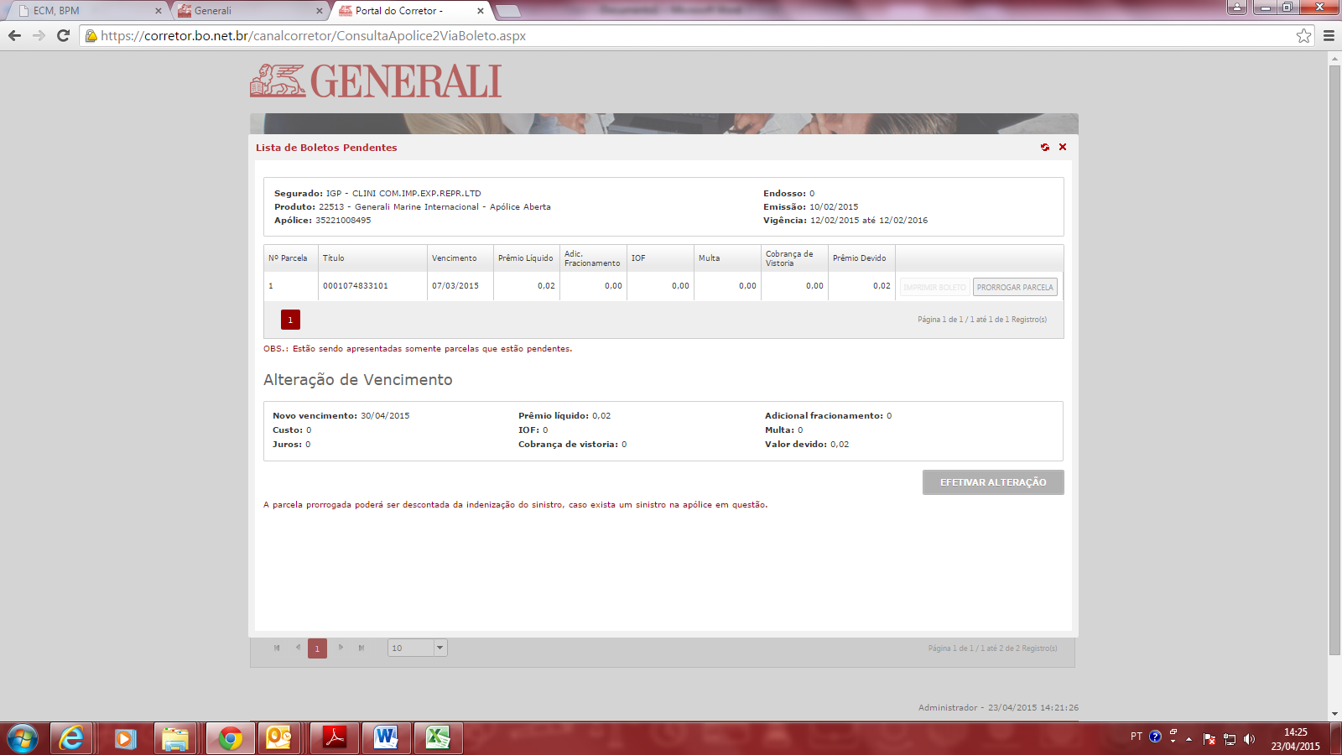The height and width of the screenshot is (755, 1342).
Task: Click the apólice number 35221008495
Action: click(x=343, y=221)
